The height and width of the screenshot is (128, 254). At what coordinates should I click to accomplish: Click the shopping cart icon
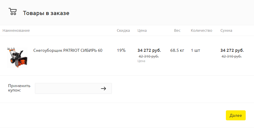click(x=12, y=11)
